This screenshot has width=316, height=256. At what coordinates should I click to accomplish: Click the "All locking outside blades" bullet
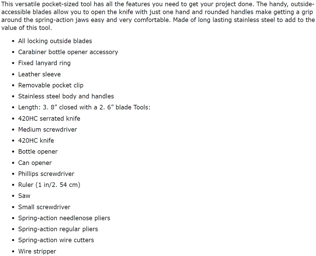55,41
